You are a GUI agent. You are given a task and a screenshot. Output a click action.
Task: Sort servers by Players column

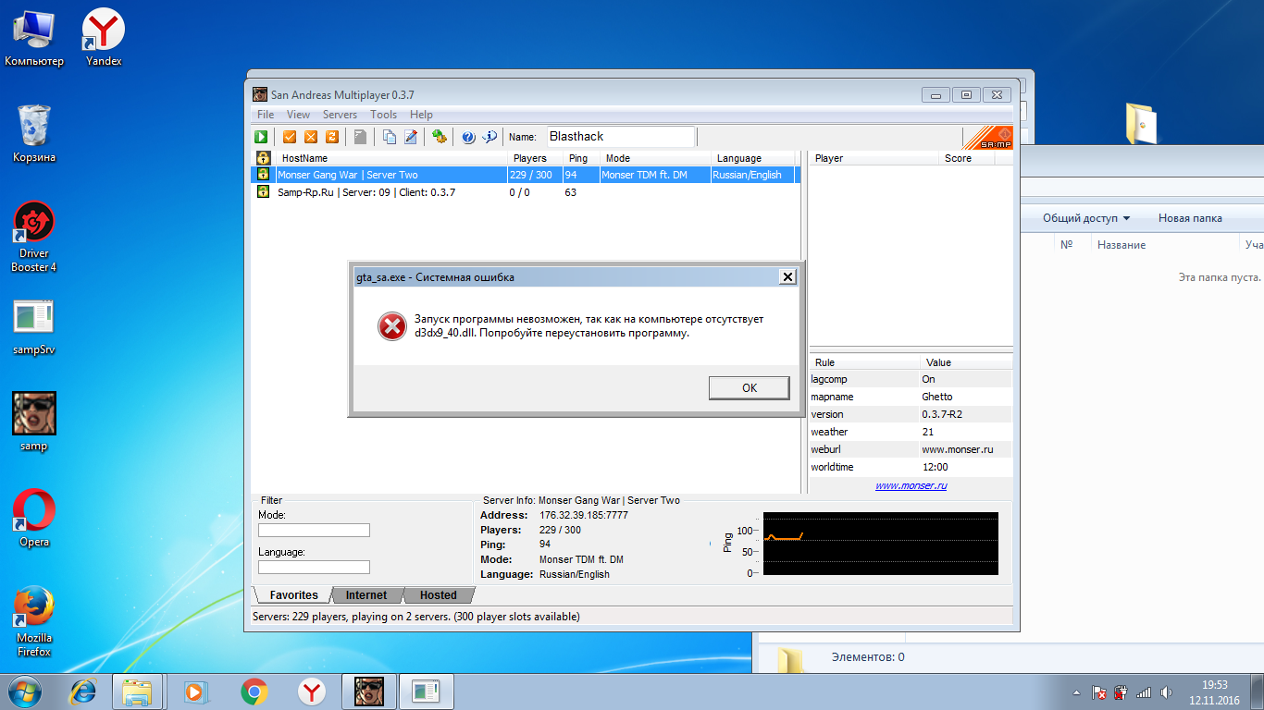535,158
